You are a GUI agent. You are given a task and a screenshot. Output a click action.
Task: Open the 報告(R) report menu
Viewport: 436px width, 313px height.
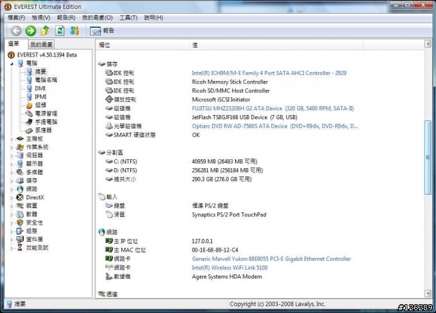pyautogui.click(x=66, y=18)
